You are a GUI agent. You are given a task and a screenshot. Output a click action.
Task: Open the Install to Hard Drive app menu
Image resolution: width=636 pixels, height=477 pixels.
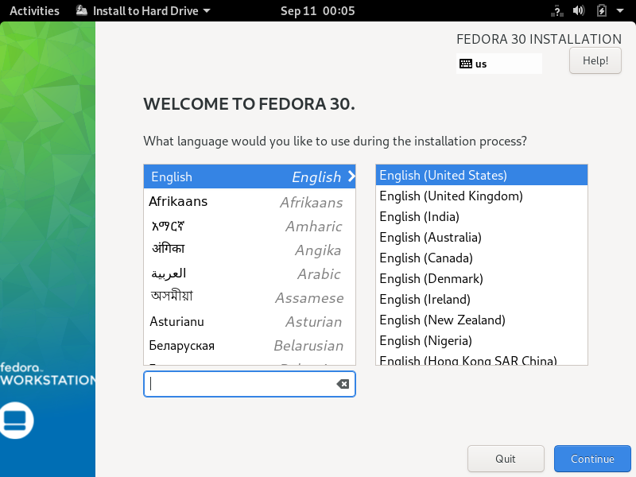coord(143,10)
